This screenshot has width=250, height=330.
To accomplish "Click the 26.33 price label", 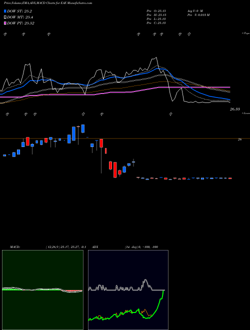I will point(234,109).
